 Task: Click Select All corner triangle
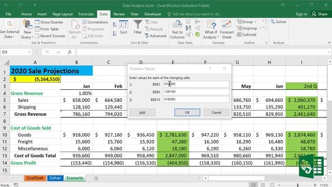tap(7, 62)
